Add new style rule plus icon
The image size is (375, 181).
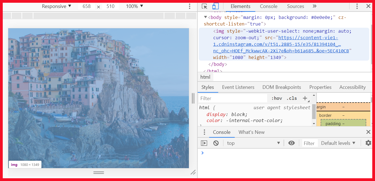(x=305, y=98)
